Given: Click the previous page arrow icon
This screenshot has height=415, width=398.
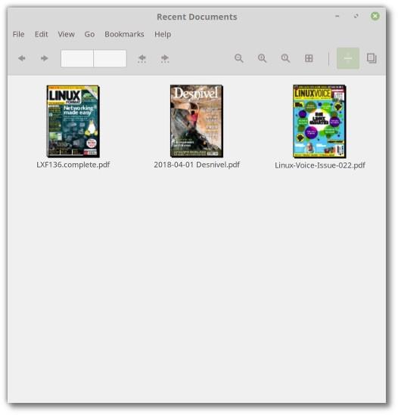Looking at the screenshot, I should tap(22, 58).
